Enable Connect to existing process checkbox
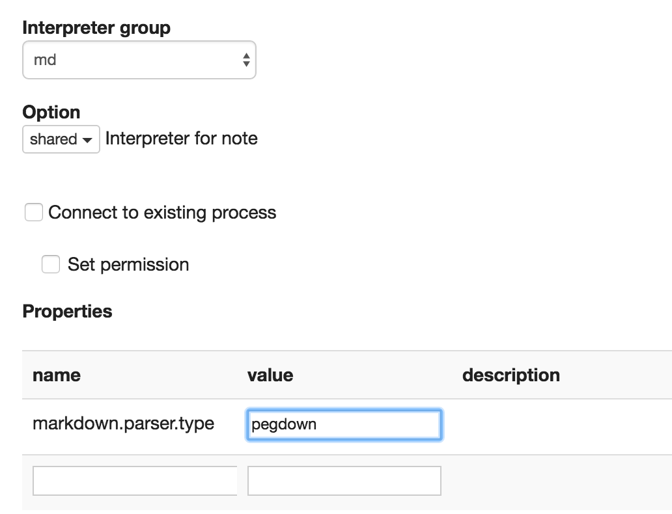 tap(34, 213)
